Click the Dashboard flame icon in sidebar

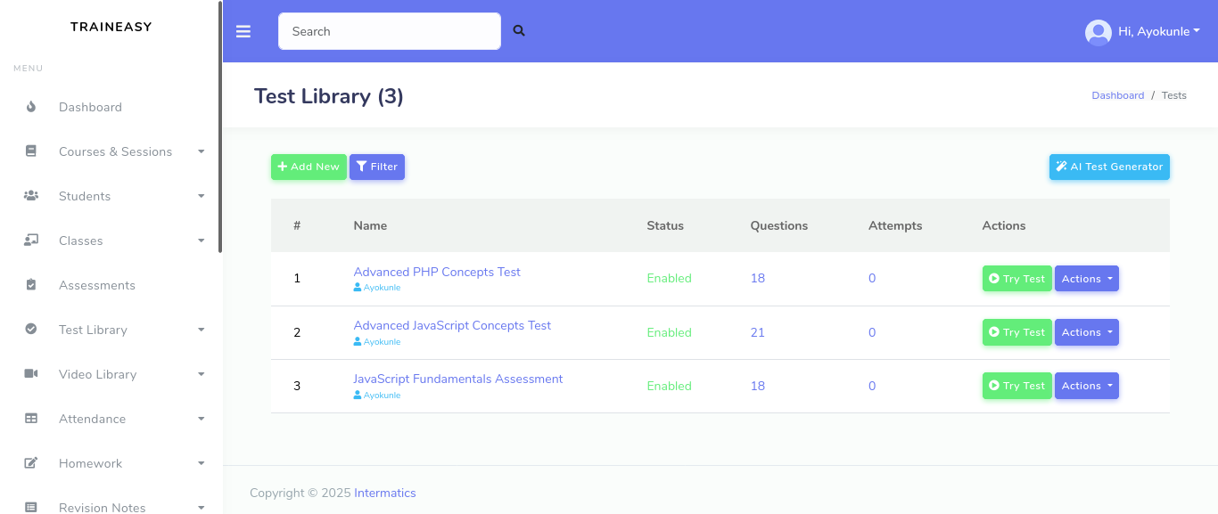31,107
